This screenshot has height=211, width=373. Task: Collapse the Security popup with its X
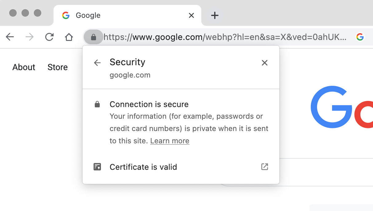click(x=264, y=62)
